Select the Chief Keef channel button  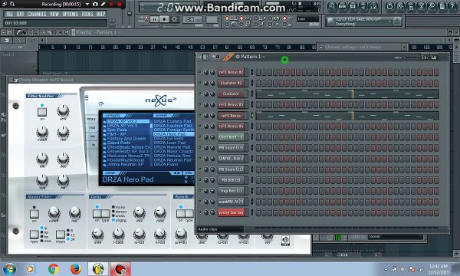(232, 137)
